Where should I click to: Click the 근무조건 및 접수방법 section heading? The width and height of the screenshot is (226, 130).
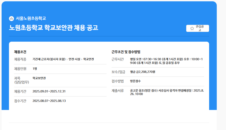point(126,52)
